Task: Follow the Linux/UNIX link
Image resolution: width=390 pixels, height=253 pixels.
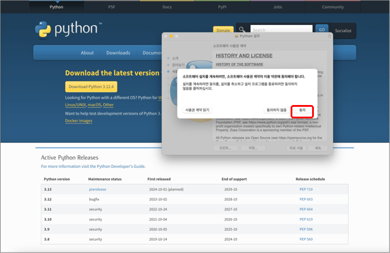Action: point(76,105)
